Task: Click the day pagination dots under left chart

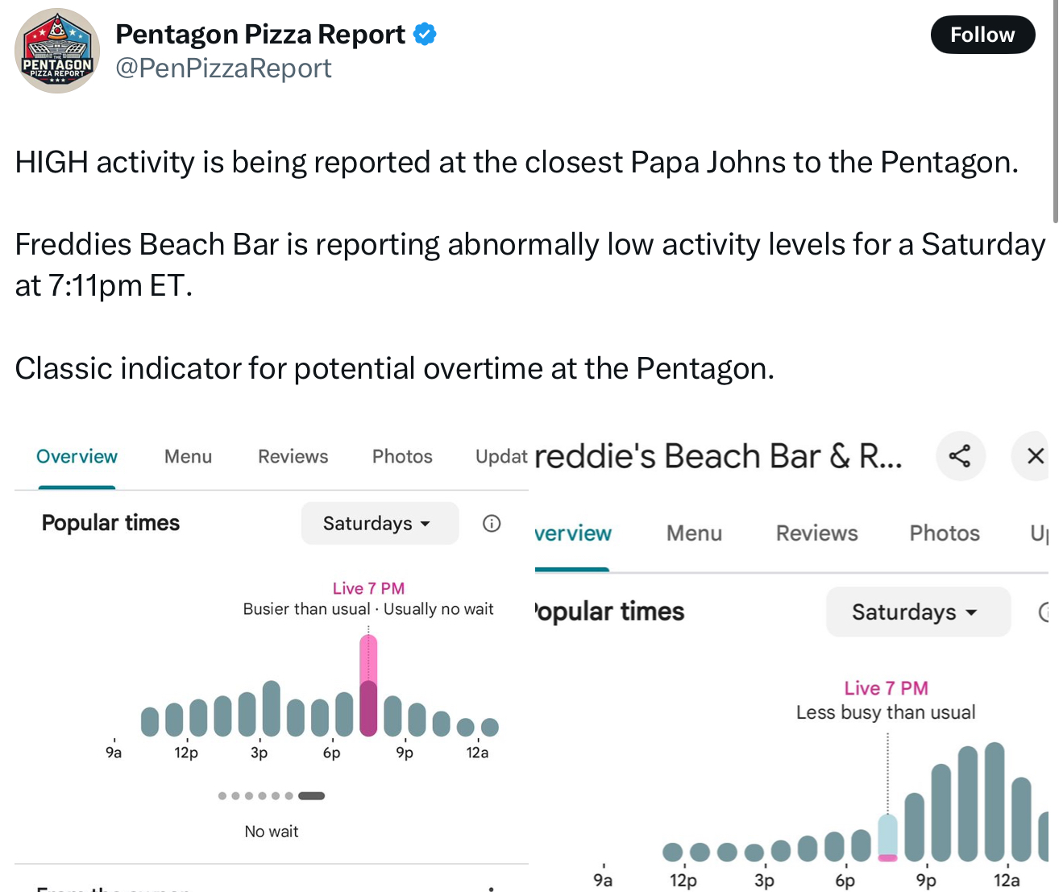Action: tap(272, 796)
